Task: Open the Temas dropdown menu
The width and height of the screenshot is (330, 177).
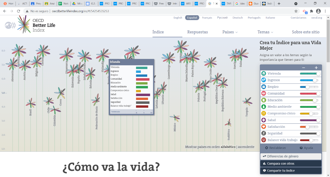Action: (x=265, y=32)
